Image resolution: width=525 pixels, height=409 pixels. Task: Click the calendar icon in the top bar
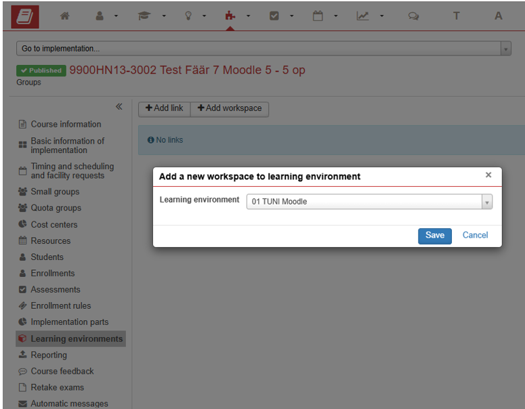tap(318, 16)
